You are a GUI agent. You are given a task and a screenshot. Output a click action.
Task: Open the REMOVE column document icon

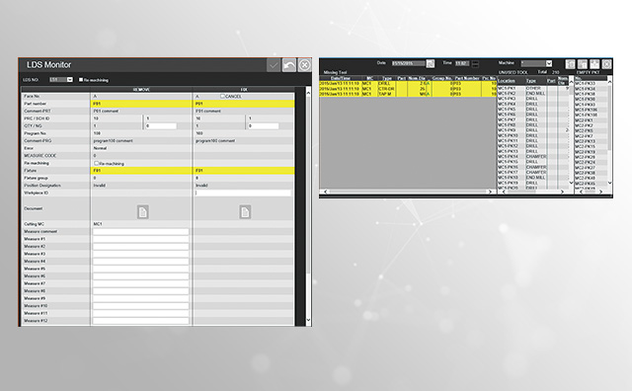click(142, 212)
